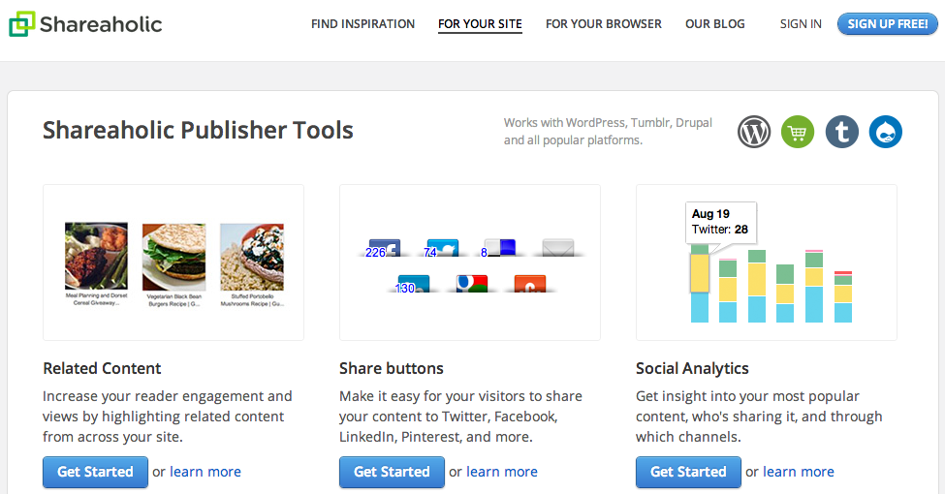
Task: Click the Related Content heading
Action: 102,368
